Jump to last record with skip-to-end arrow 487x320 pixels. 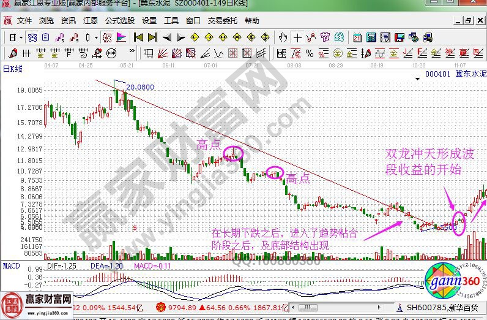[152, 38]
